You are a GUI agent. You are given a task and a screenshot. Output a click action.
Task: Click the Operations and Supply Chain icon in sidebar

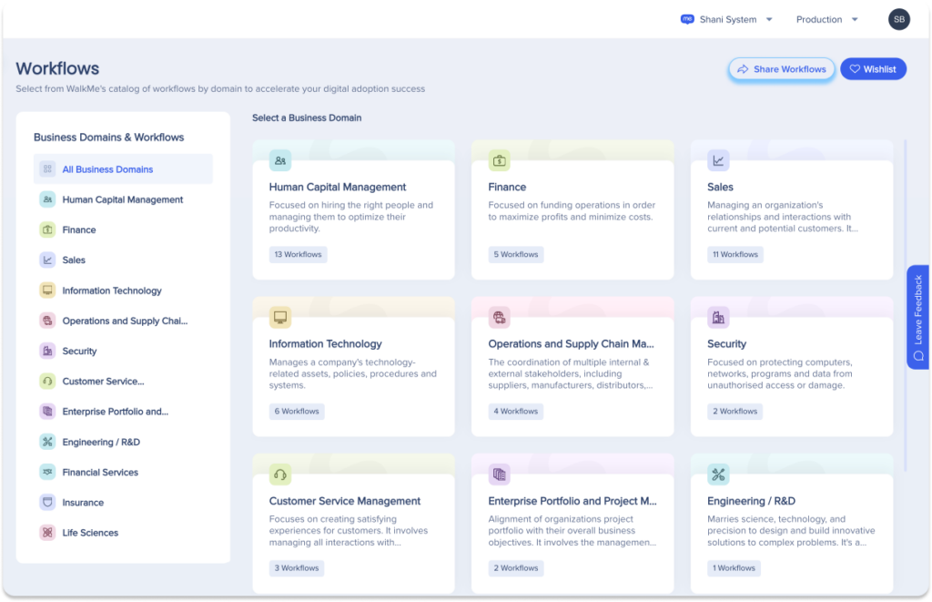pos(48,321)
